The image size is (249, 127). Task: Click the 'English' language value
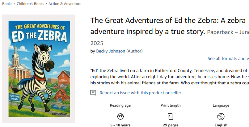221,125
